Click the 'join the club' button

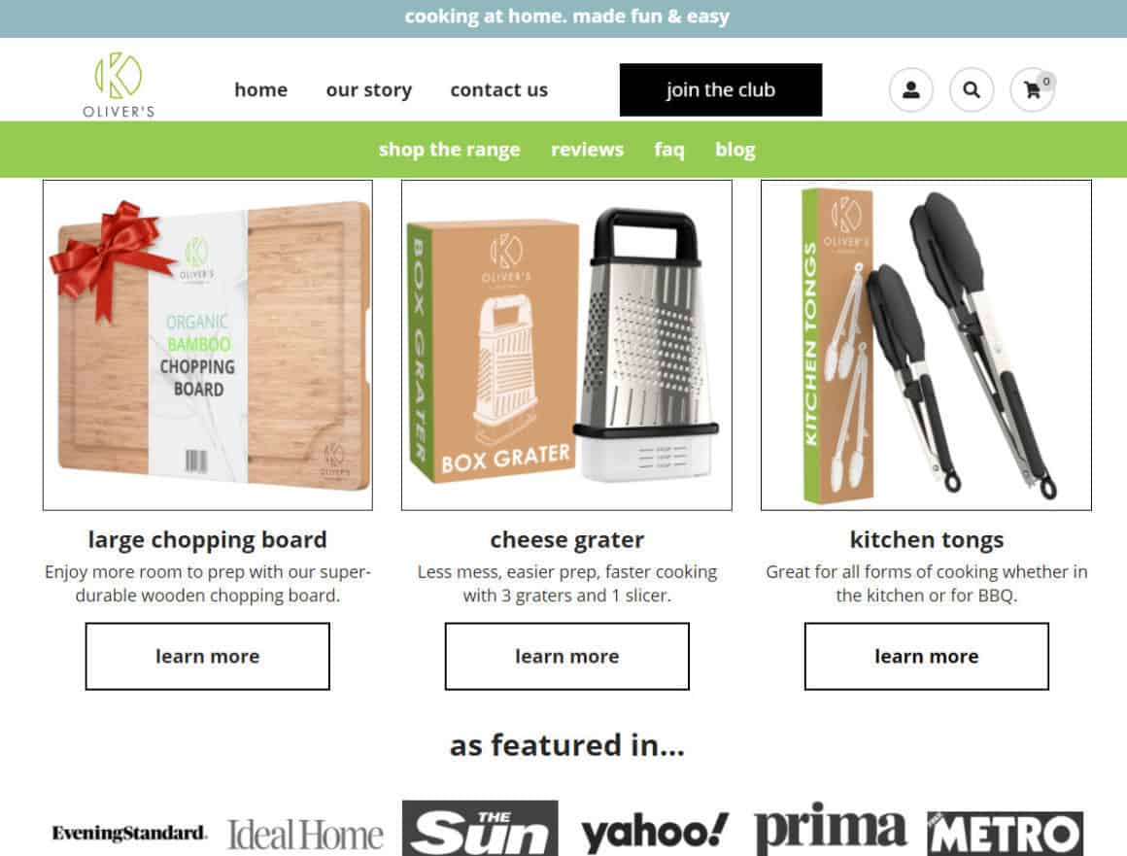(x=721, y=89)
